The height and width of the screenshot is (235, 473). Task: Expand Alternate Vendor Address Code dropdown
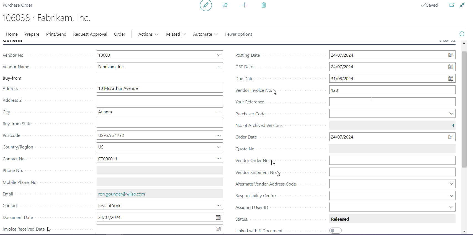(451, 184)
